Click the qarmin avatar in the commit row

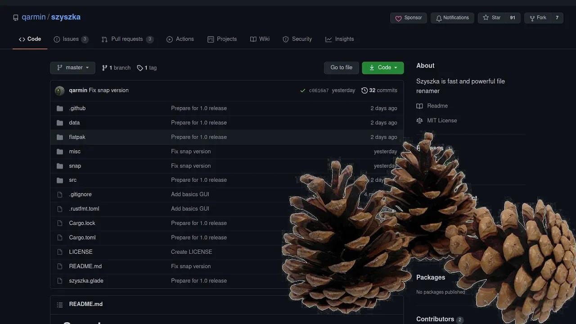pos(60,90)
